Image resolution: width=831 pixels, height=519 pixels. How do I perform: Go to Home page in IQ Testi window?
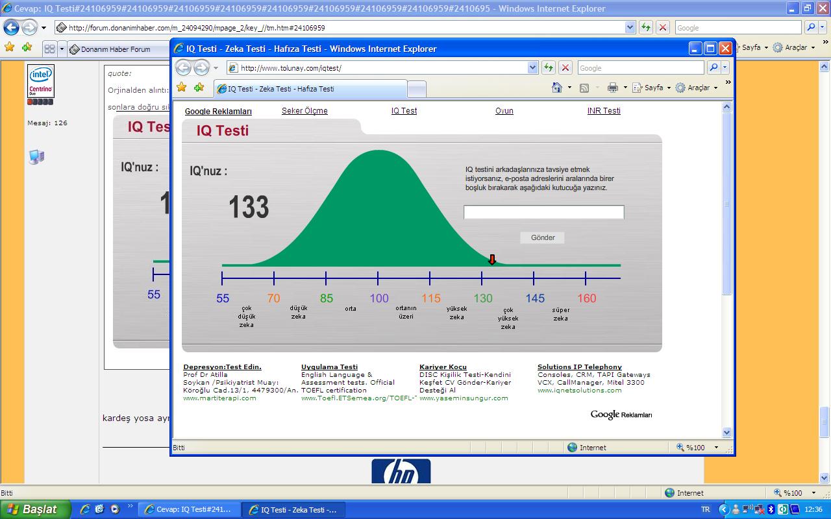[x=557, y=88]
